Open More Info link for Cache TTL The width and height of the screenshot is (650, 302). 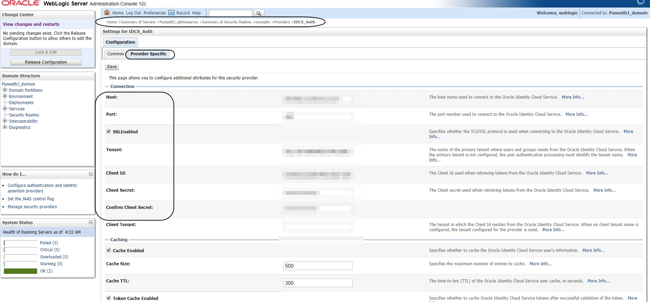598,281
